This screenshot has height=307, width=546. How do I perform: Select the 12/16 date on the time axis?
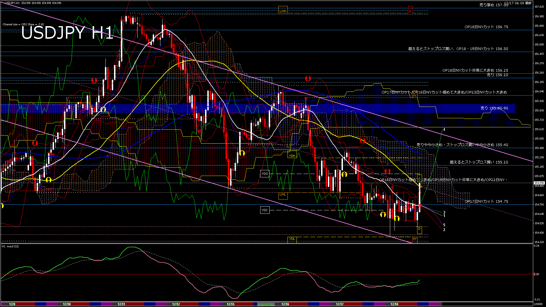[x=285, y=304]
